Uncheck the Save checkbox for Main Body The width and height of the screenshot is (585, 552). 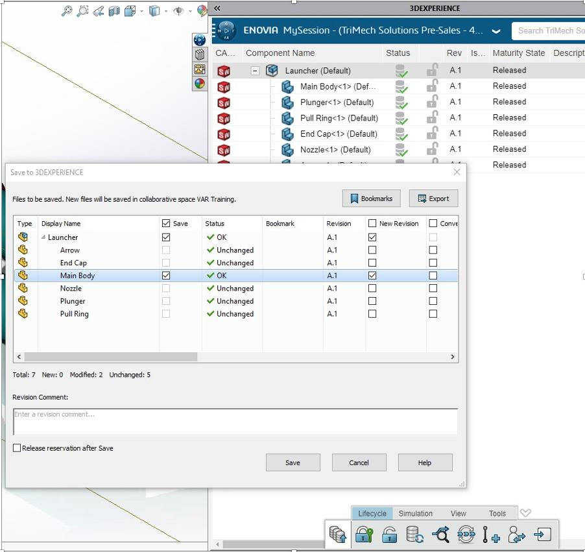point(166,276)
